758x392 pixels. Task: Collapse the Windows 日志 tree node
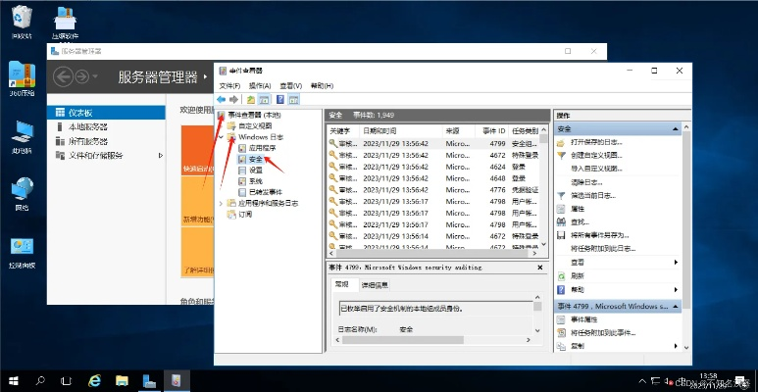(222, 137)
